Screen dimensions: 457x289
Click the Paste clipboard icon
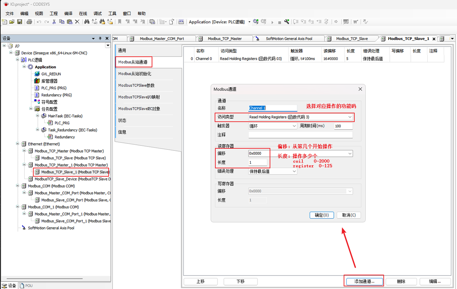pyautogui.click(x=69, y=22)
